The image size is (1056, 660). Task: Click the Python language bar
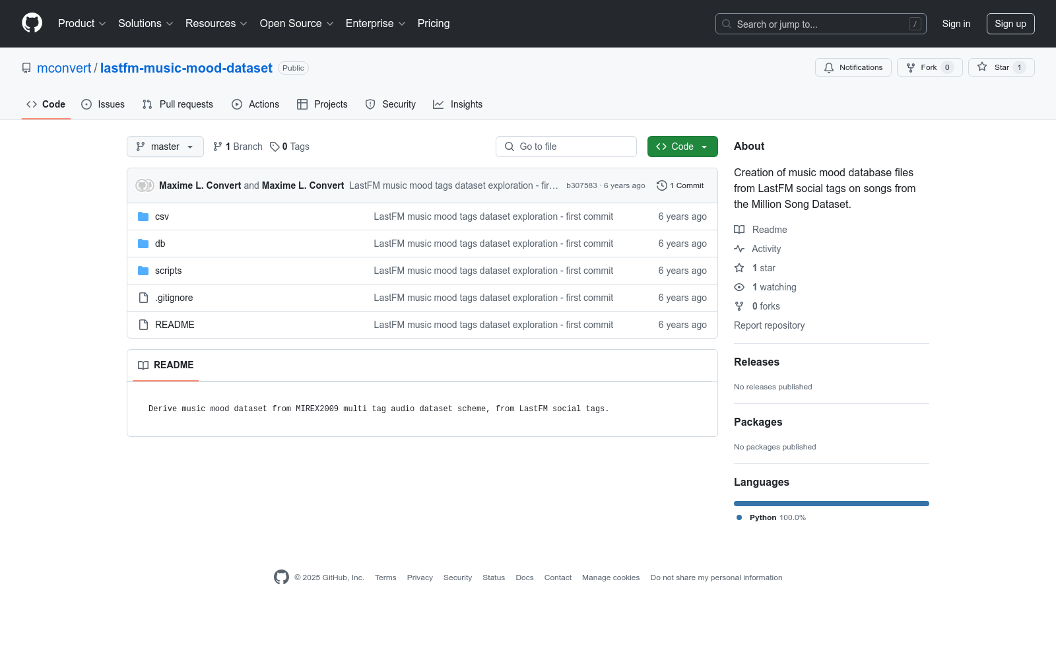[x=832, y=504]
